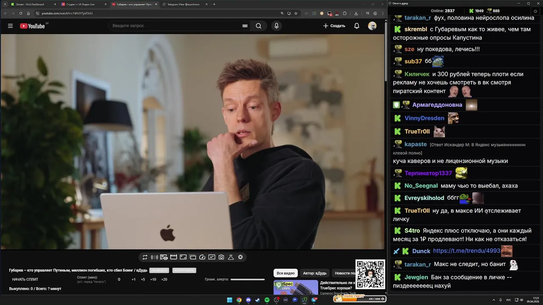Click the resize player rectangle icon

click(x=183, y=257)
